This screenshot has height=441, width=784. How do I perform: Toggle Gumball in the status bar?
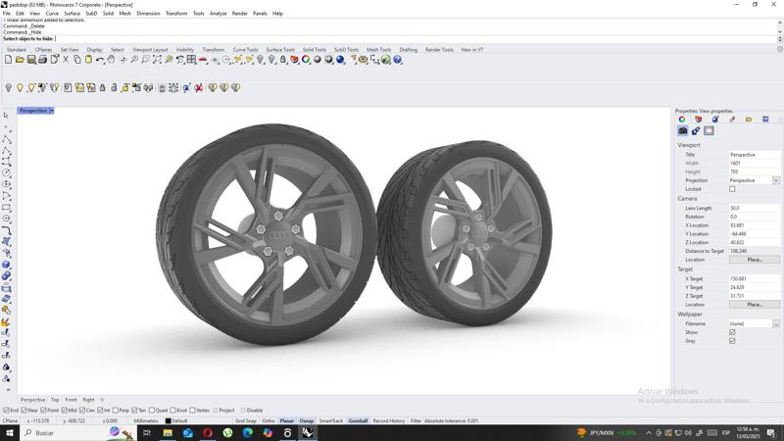(358, 420)
